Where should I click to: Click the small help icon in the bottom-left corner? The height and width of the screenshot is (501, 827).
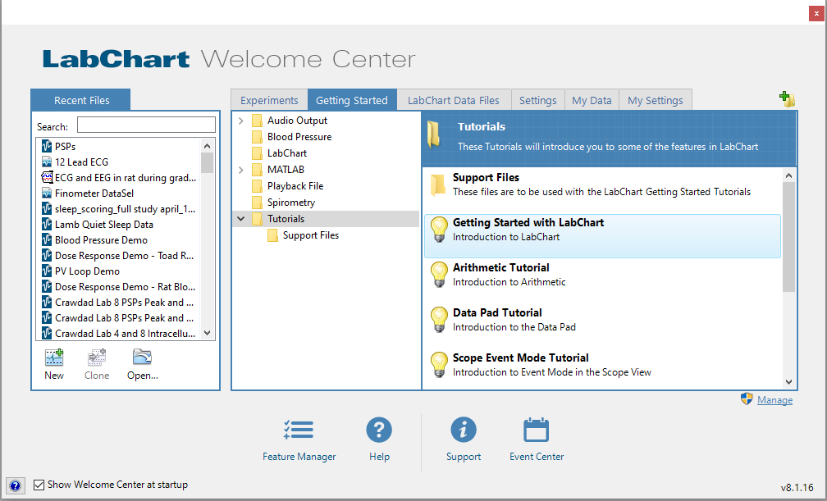tap(15, 485)
